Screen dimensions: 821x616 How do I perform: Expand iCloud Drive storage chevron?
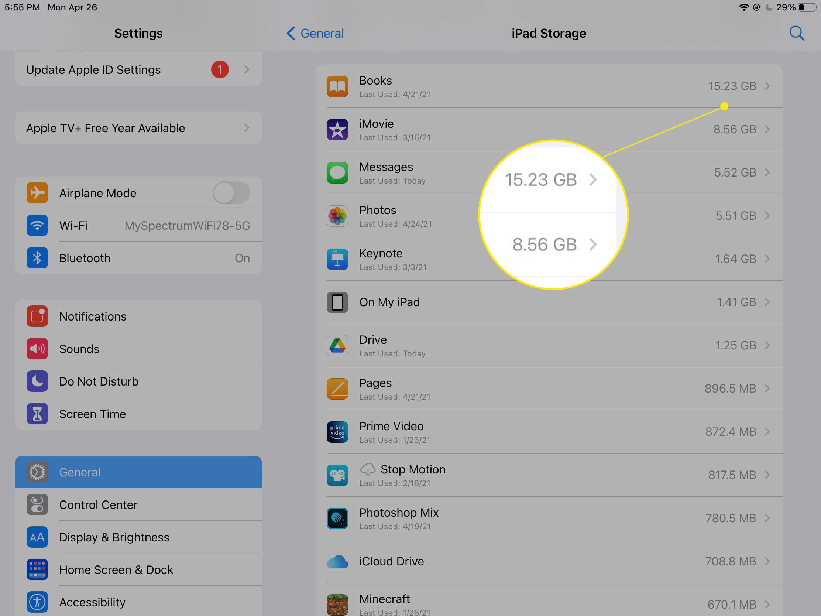coord(767,561)
